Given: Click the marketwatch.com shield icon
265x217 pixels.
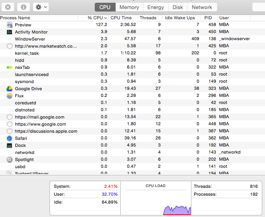Looking at the screenshot, I should click(9, 46).
